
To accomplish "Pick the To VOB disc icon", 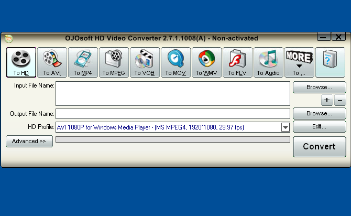I will 145,62.
